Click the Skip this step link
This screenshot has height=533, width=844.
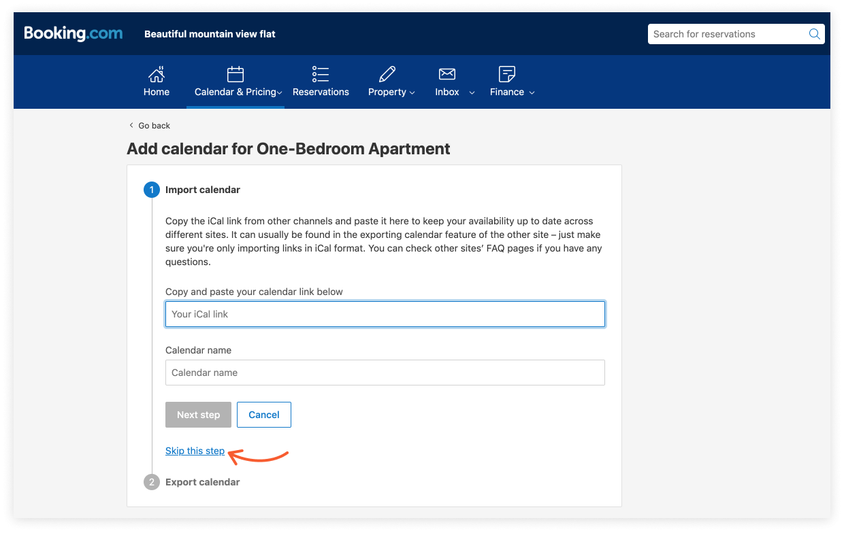195,451
